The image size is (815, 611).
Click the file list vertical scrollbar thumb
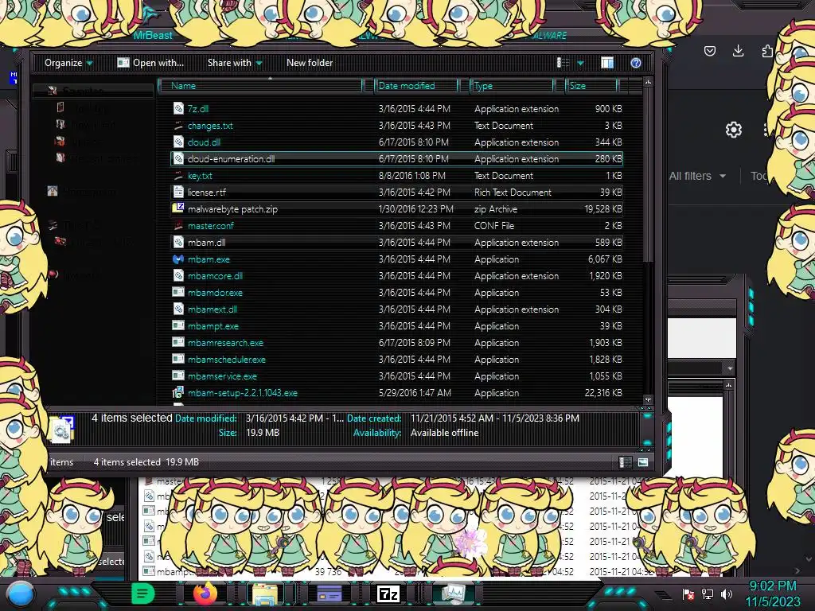coord(648,174)
